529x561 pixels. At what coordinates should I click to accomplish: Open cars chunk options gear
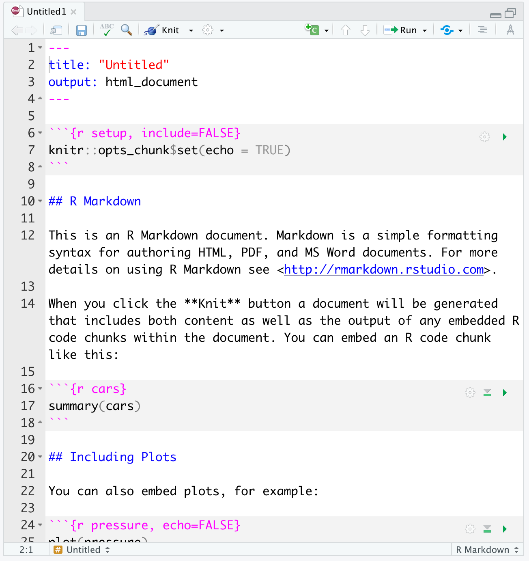coord(470,393)
